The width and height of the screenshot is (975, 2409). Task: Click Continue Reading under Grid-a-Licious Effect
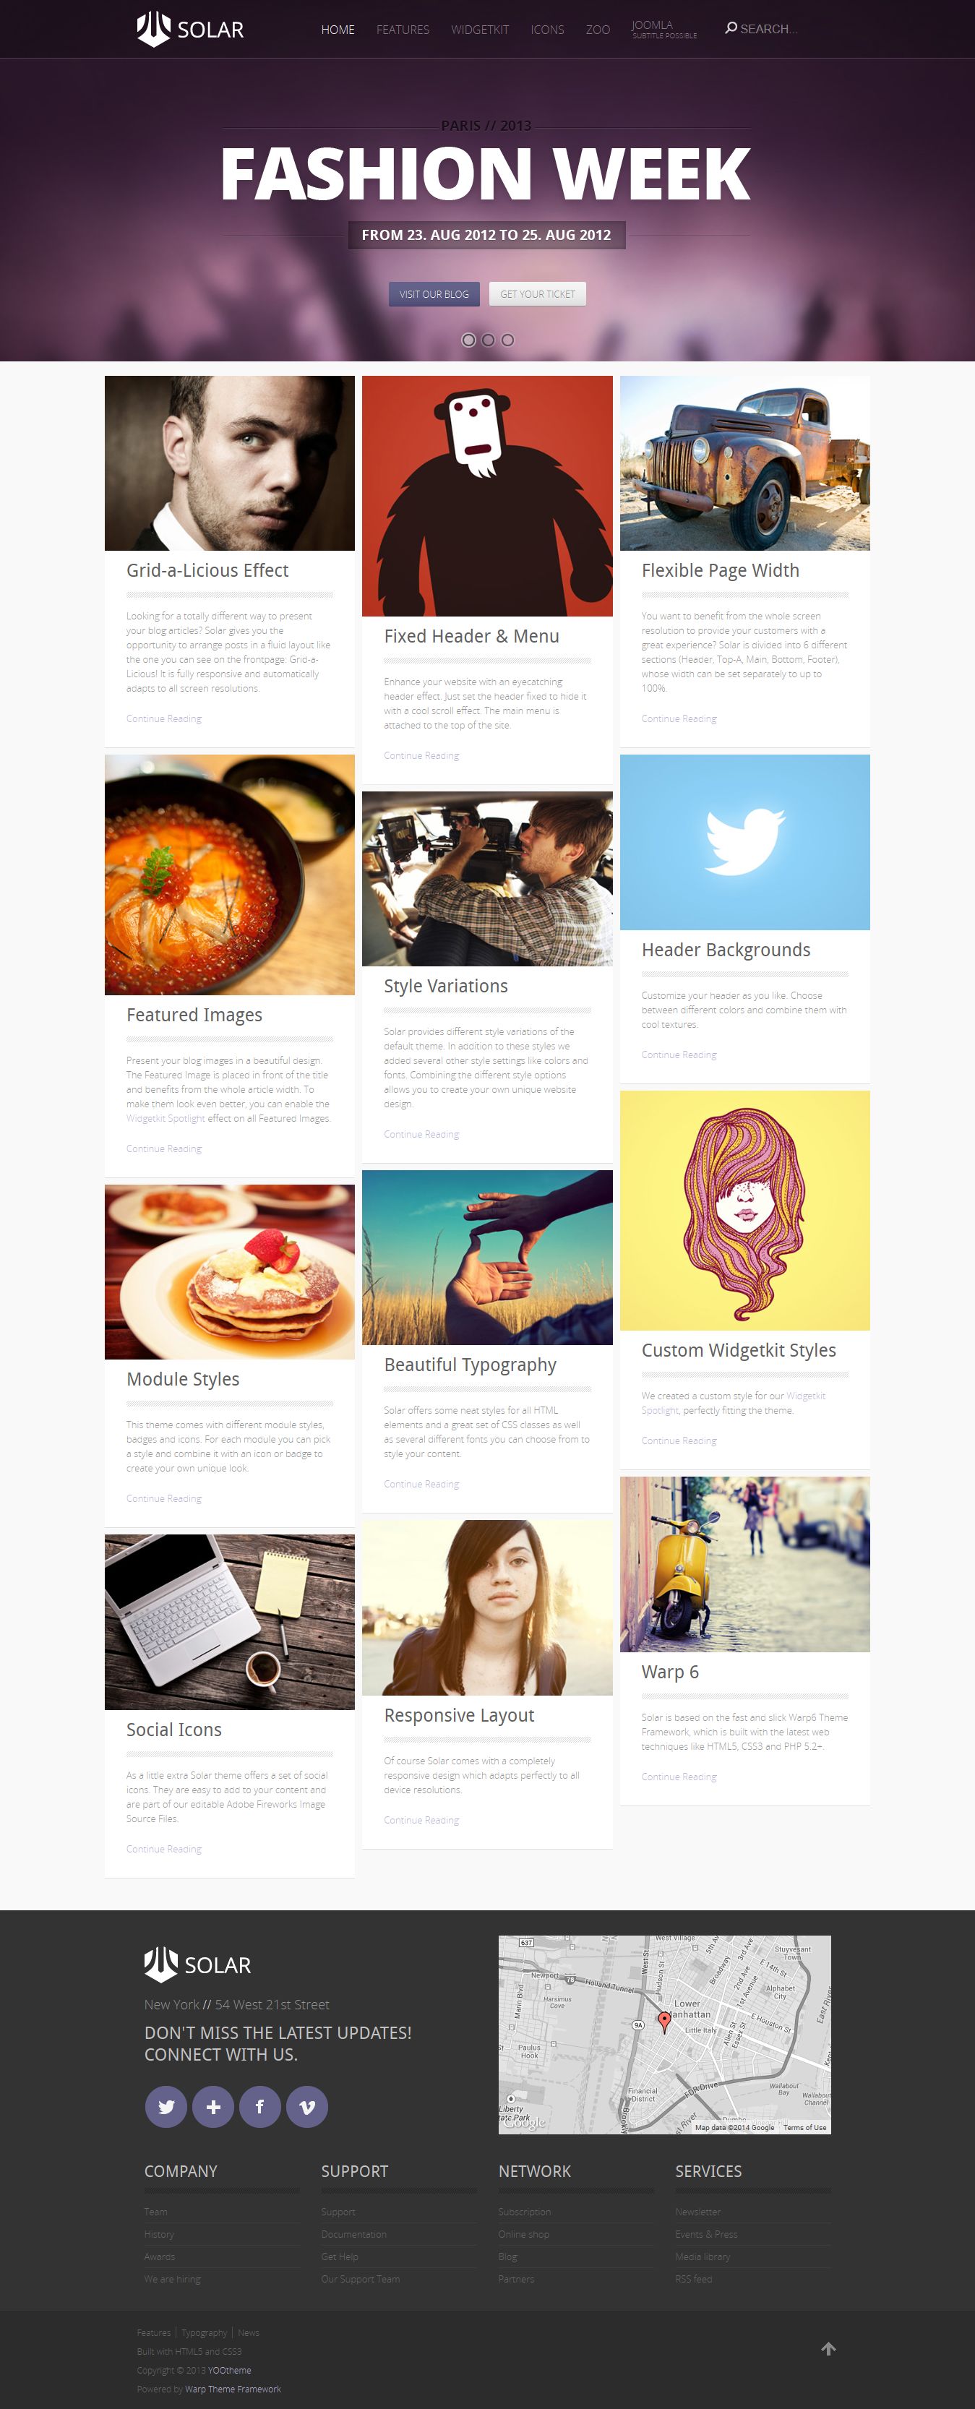(163, 718)
